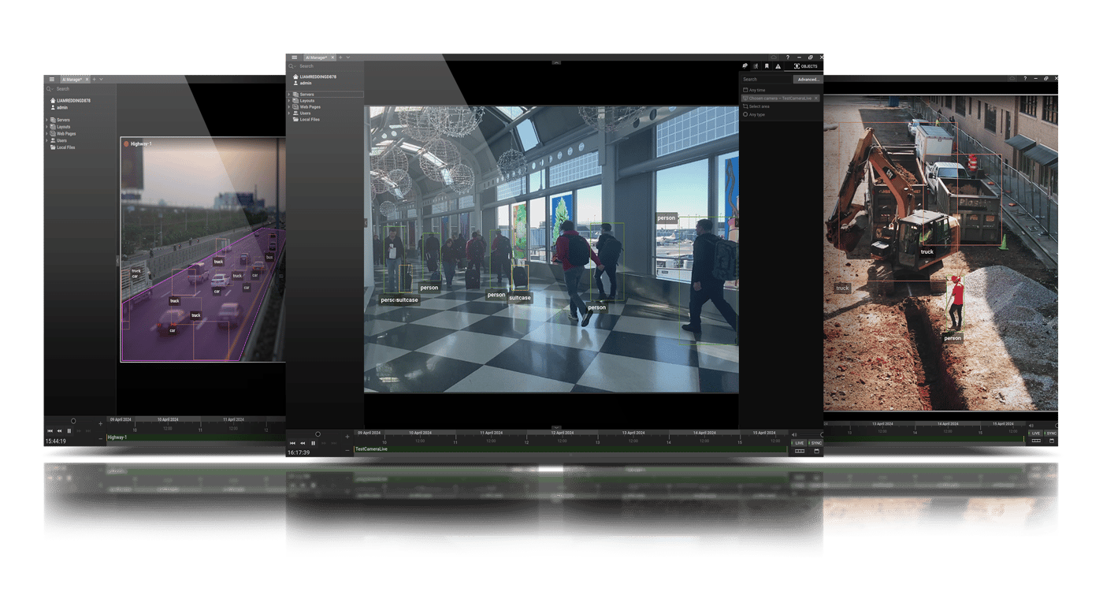
Task: Click the thumbnails icon below LIVE in TestCameraLive window
Action: point(799,452)
